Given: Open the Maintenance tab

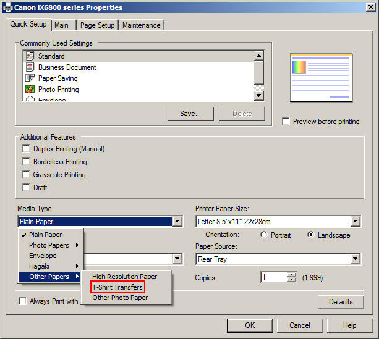Looking at the screenshot, I should click(141, 25).
